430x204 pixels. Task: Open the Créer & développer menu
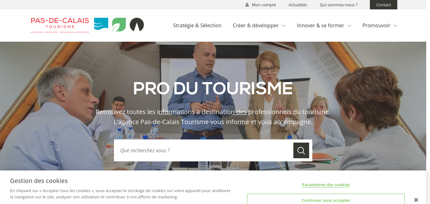coord(256,25)
